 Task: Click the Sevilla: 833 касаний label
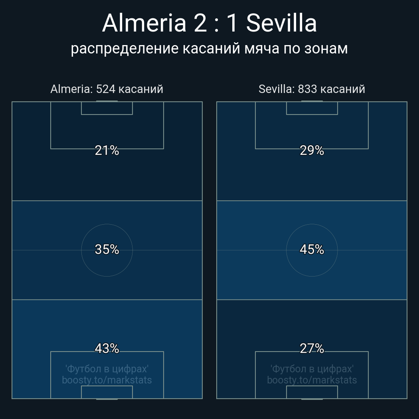click(x=312, y=89)
